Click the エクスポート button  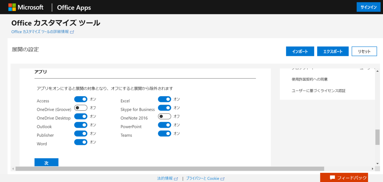[x=333, y=51]
